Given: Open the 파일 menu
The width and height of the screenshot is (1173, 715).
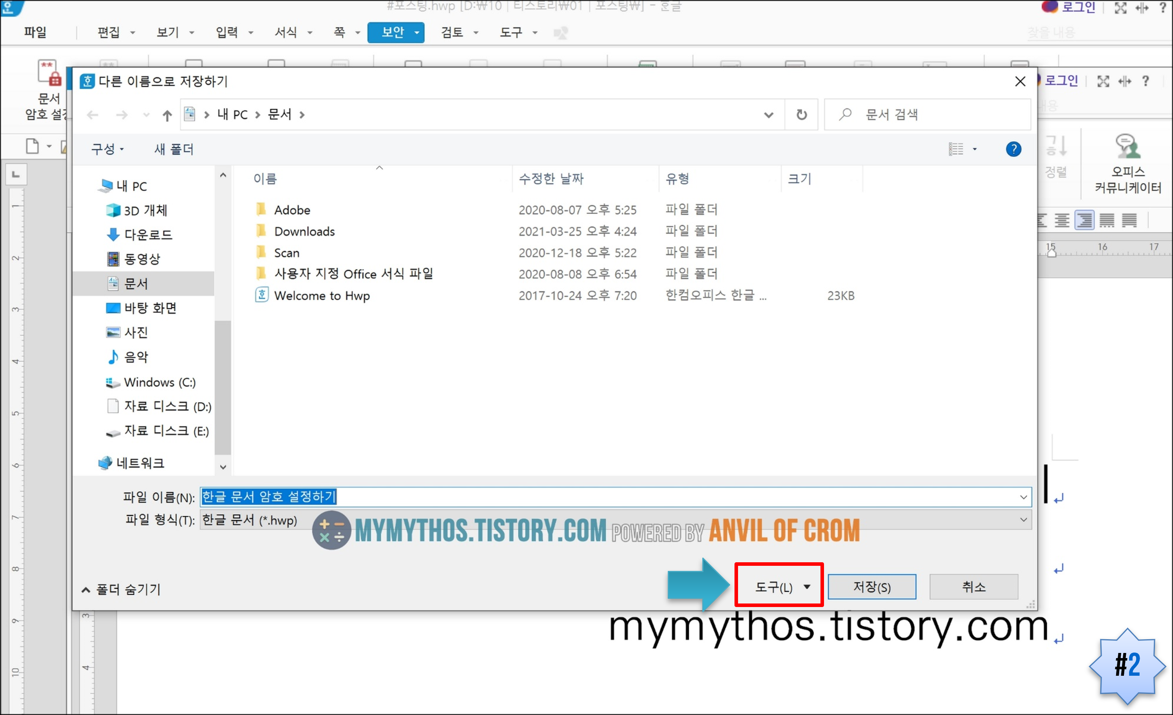Looking at the screenshot, I should pos(35,32).
